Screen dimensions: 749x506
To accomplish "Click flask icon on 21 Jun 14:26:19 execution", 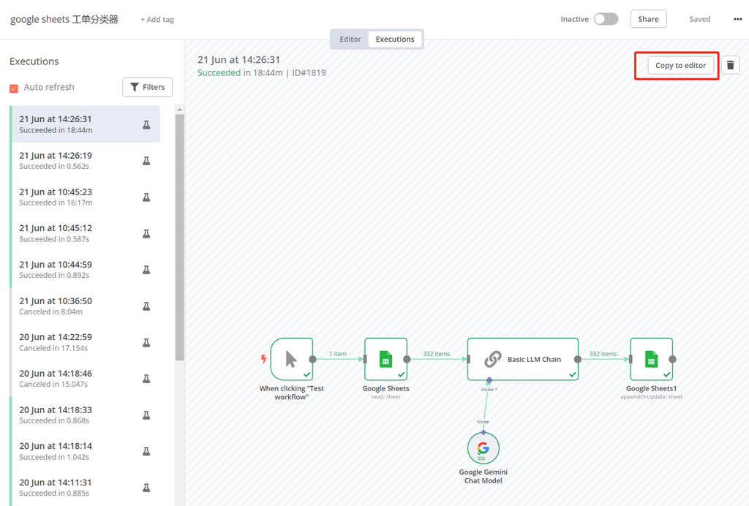I will tap(146, 161).
